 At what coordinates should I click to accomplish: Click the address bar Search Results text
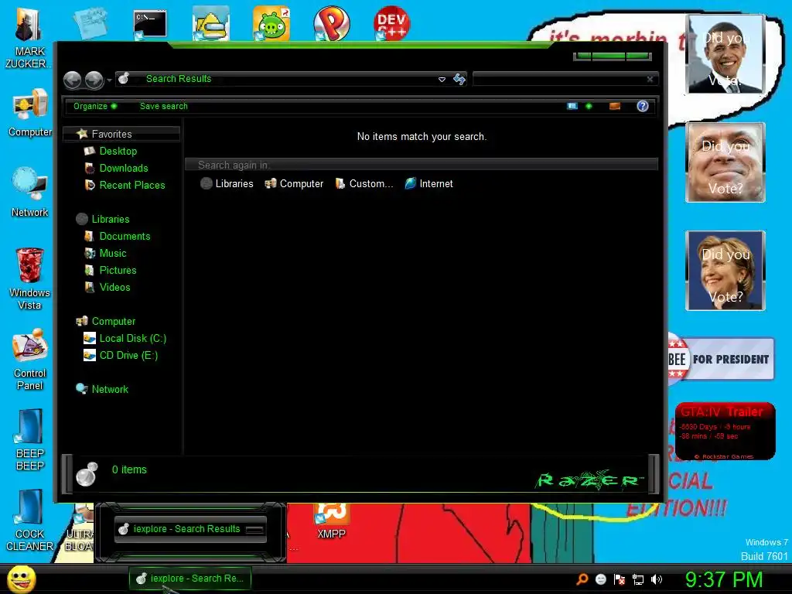click(179, 79)
